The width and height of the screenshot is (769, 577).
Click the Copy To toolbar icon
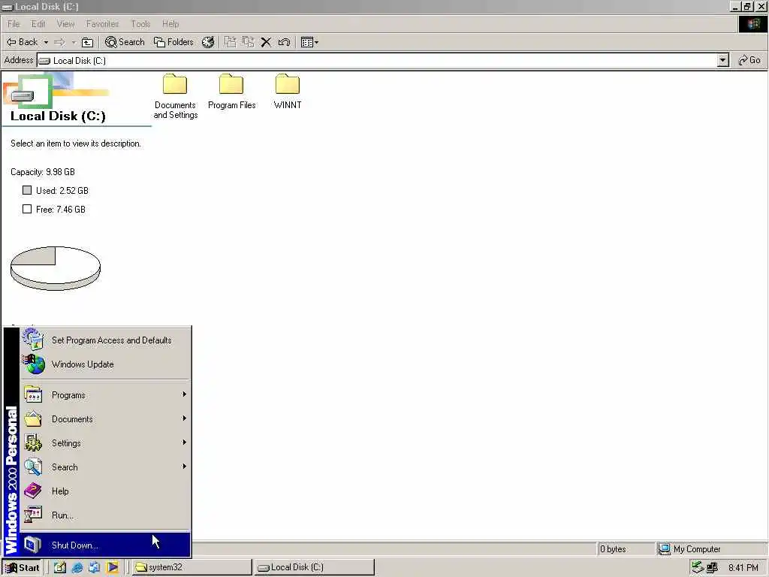[x=248, y=42]
